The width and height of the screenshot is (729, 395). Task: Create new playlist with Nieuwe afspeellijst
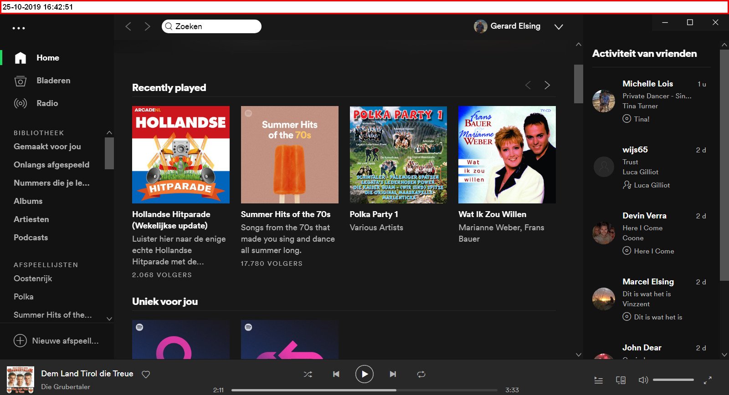point(56,341)
